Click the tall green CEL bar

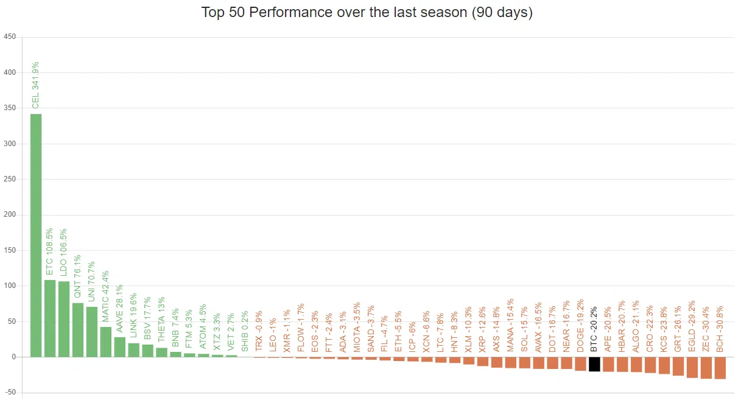click(36, 234)
